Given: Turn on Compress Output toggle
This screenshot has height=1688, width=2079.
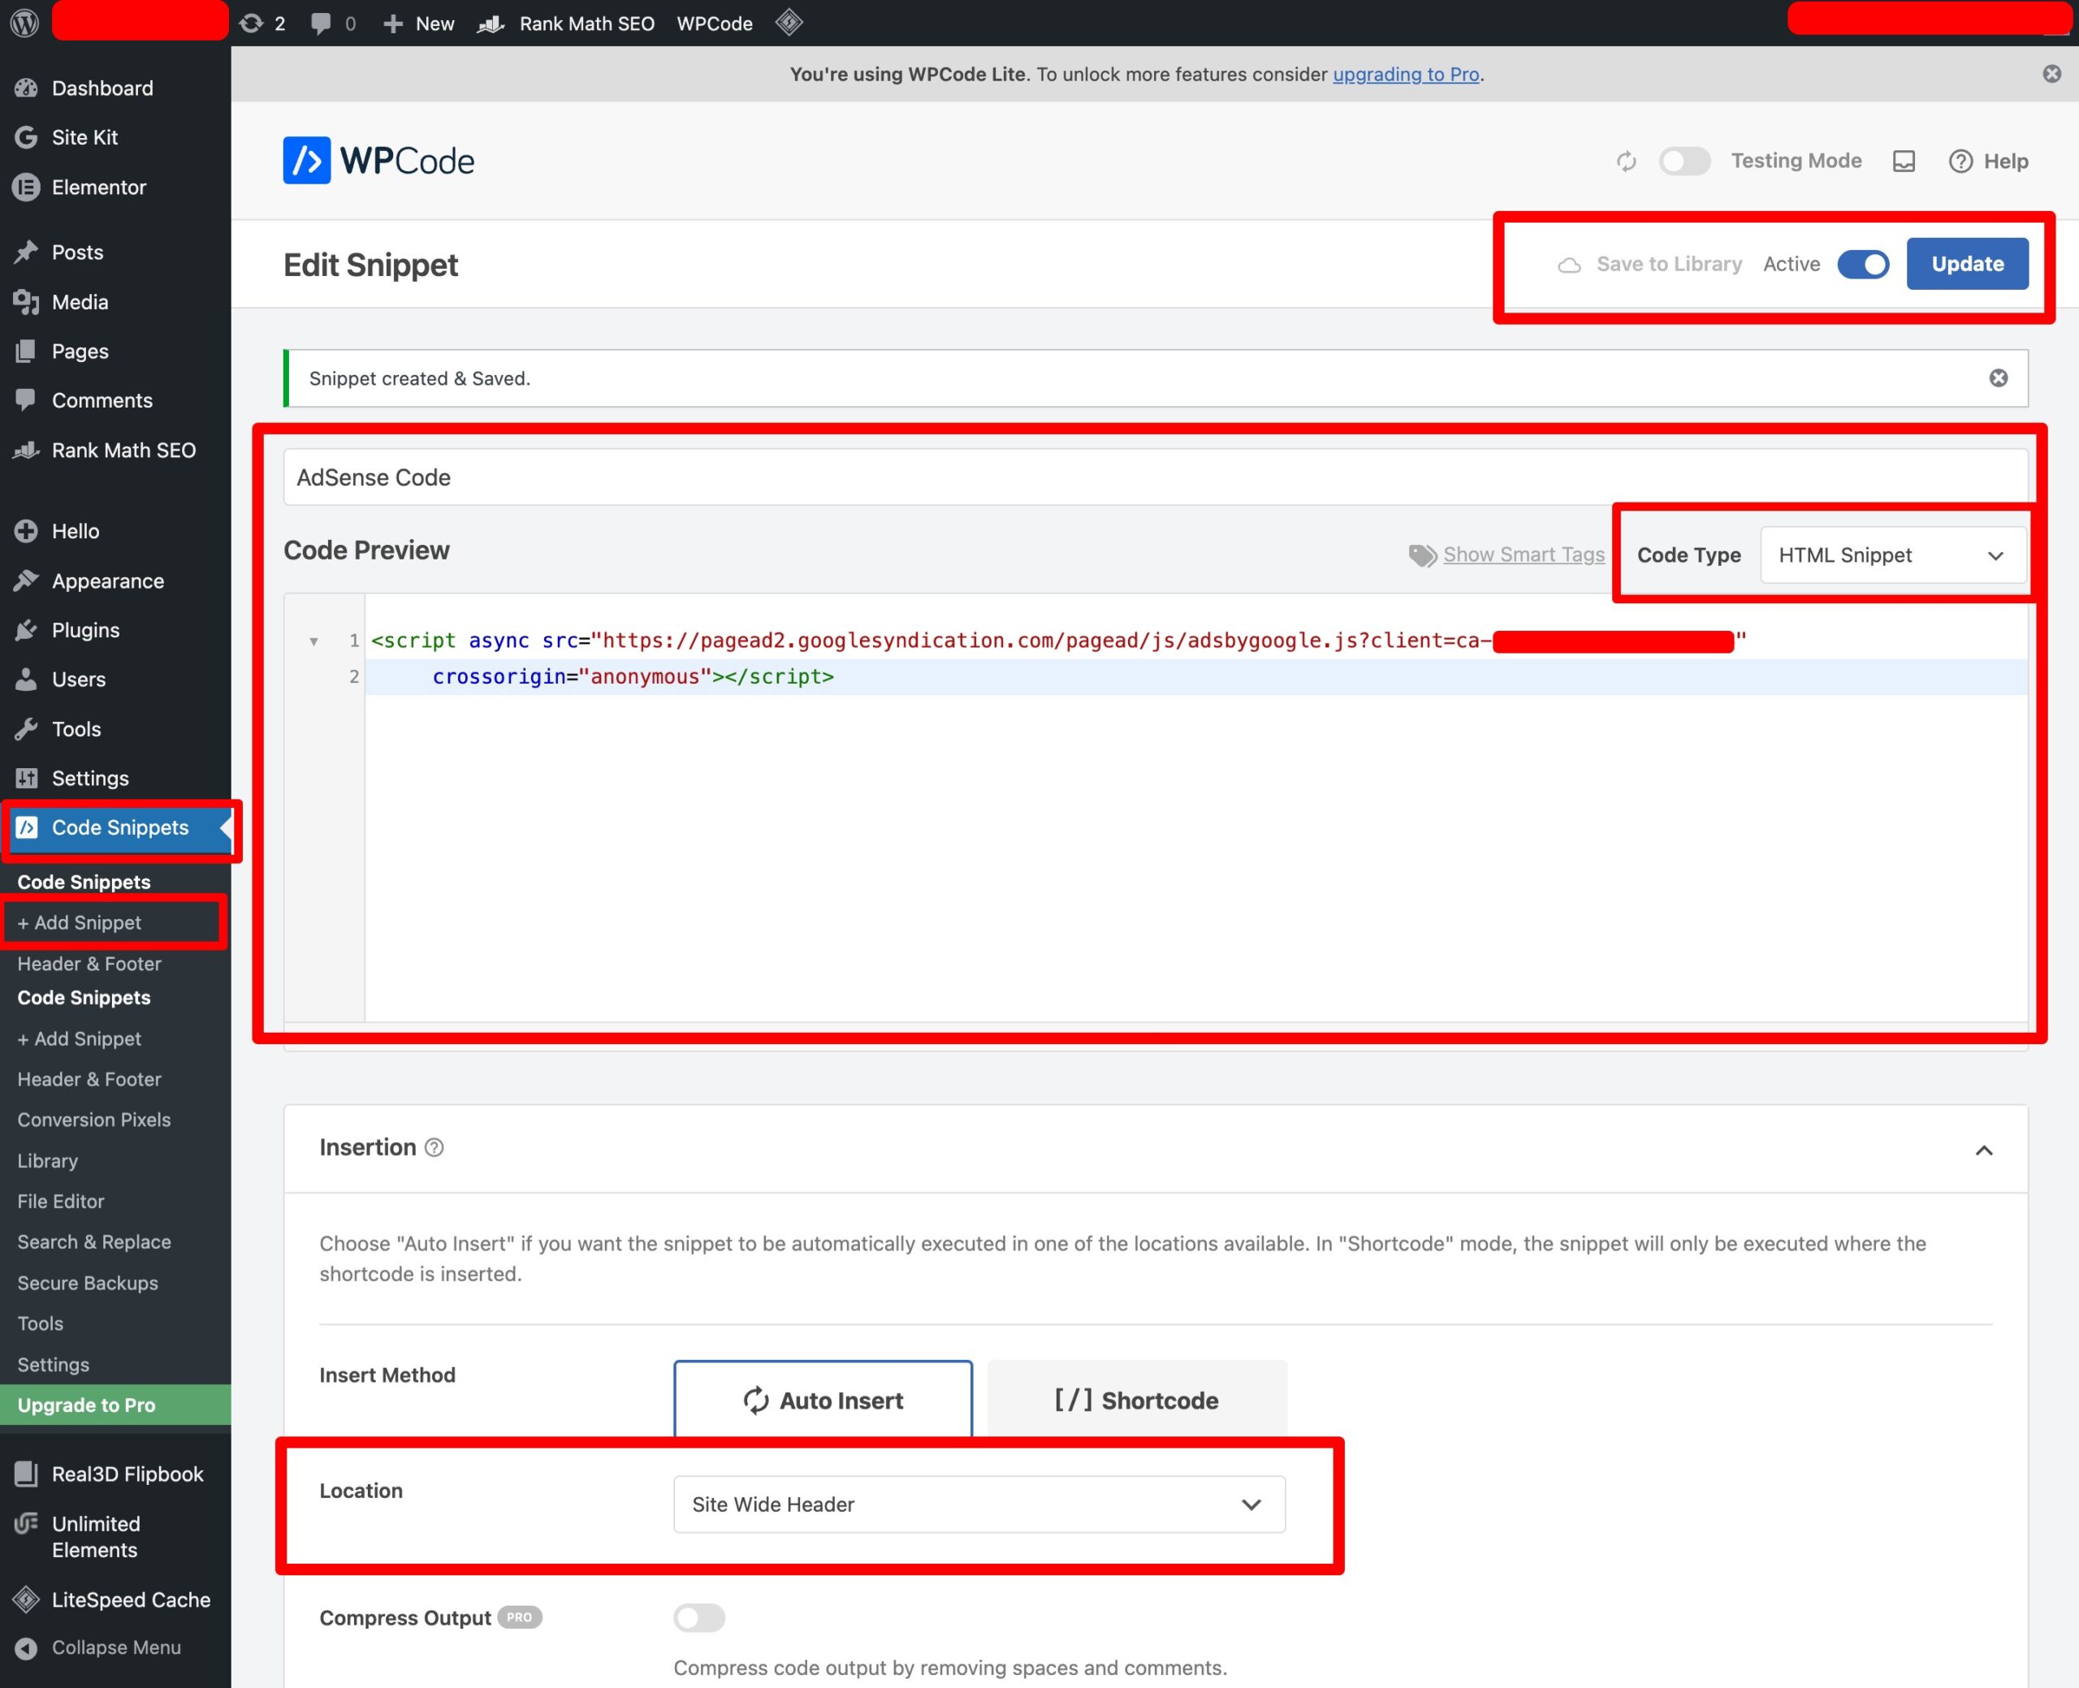Looking at the screenshot, I should coord(699,1617).
